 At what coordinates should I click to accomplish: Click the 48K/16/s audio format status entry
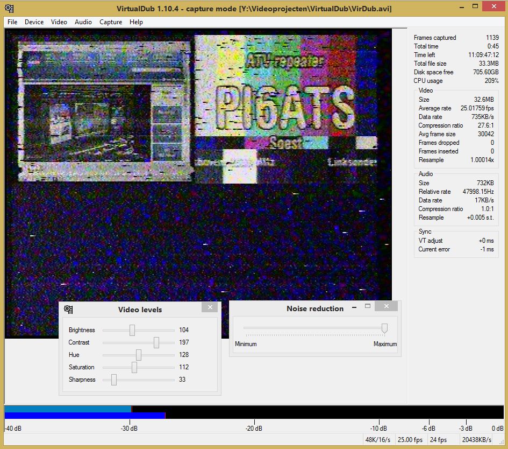[377, 440]
